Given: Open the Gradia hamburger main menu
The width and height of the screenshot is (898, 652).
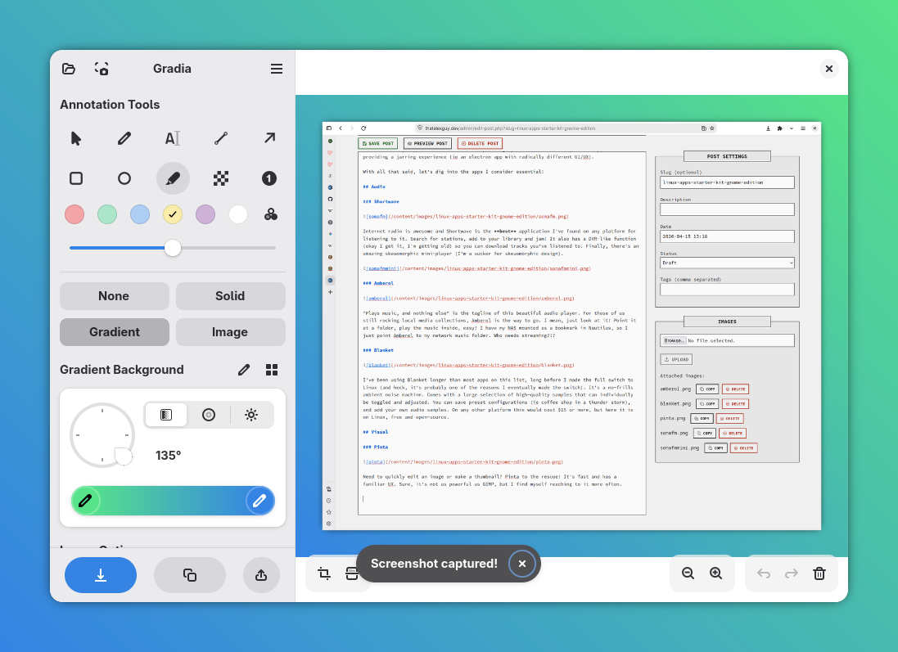Looking at the screenshot, I should (x=277, y=69).
